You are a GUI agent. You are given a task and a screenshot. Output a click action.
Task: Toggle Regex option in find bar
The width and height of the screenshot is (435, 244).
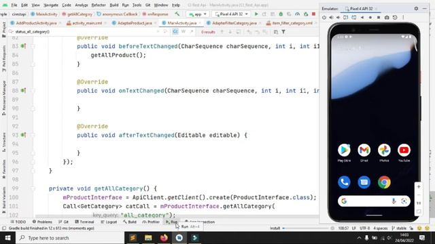(x=192, y=32)
